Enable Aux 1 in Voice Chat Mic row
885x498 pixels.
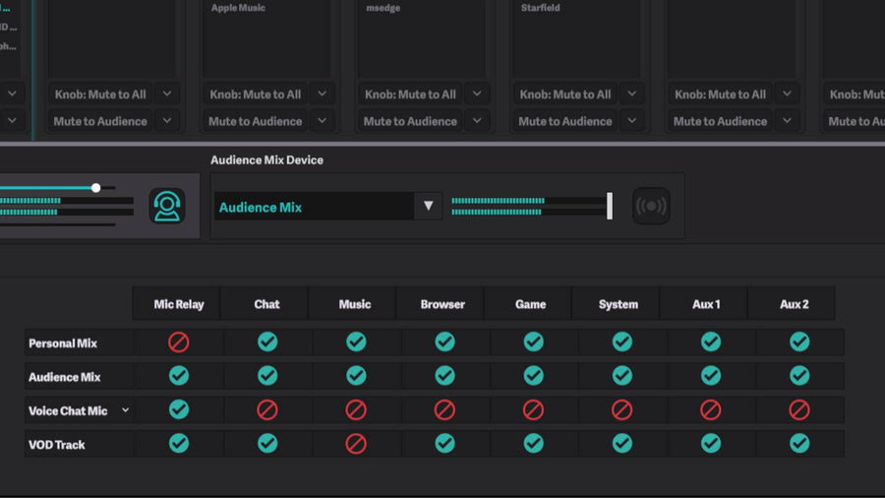pyautogui.click(x=711, y=410)
